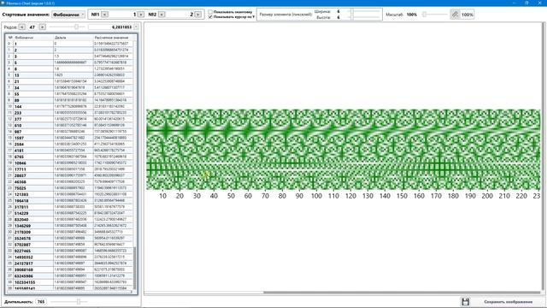Click the Дельта column header

[74, 38]
